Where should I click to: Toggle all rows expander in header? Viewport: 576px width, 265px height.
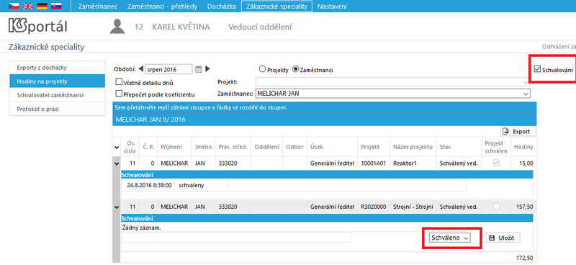tap(117, 148)
